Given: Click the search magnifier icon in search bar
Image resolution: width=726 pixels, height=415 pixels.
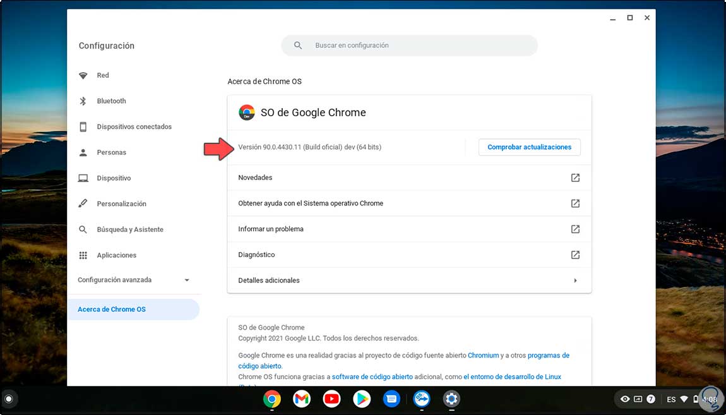Looking at the screenshot, I should [298, 45].
